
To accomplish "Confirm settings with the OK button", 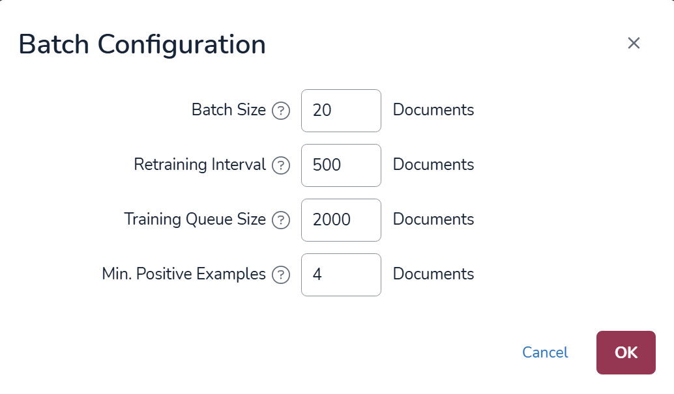I will [626, 352].
